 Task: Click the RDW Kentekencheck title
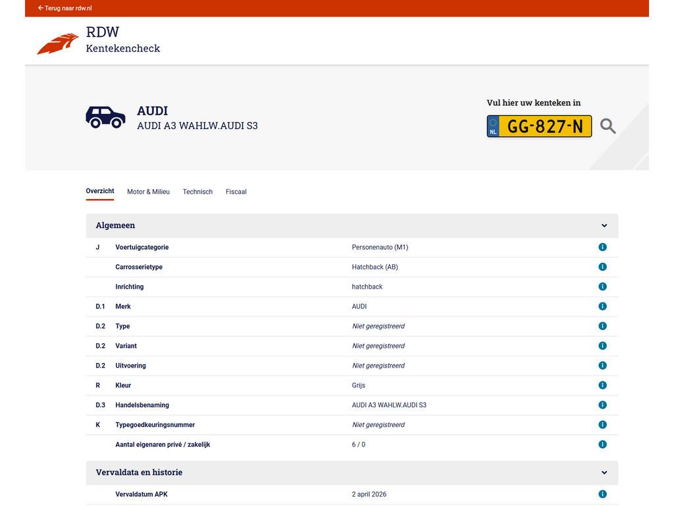[x=122, y=40]
